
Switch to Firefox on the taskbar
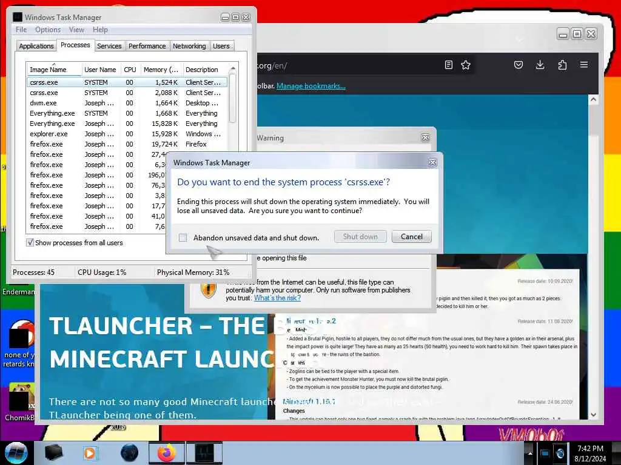166,453
